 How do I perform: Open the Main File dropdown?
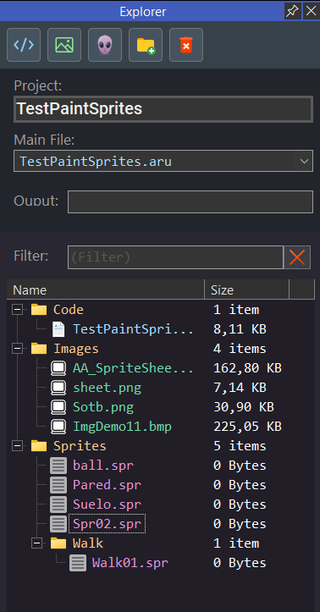pyautogui.click(x=304, y=161)
